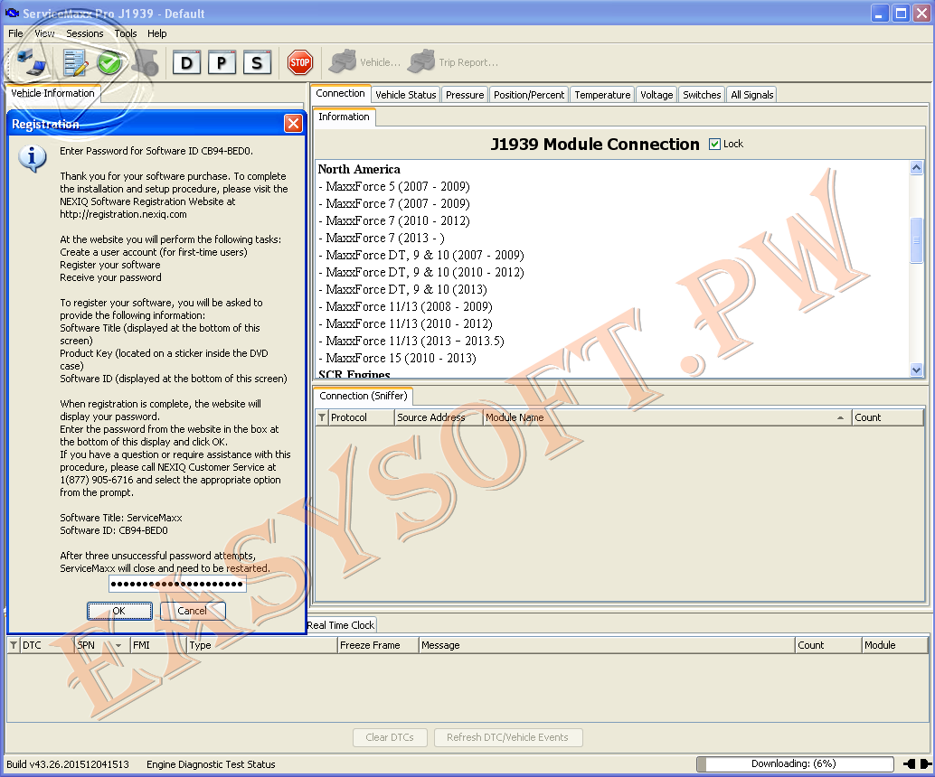
Task: Switch to the Temperature tab
Action: 601,95
